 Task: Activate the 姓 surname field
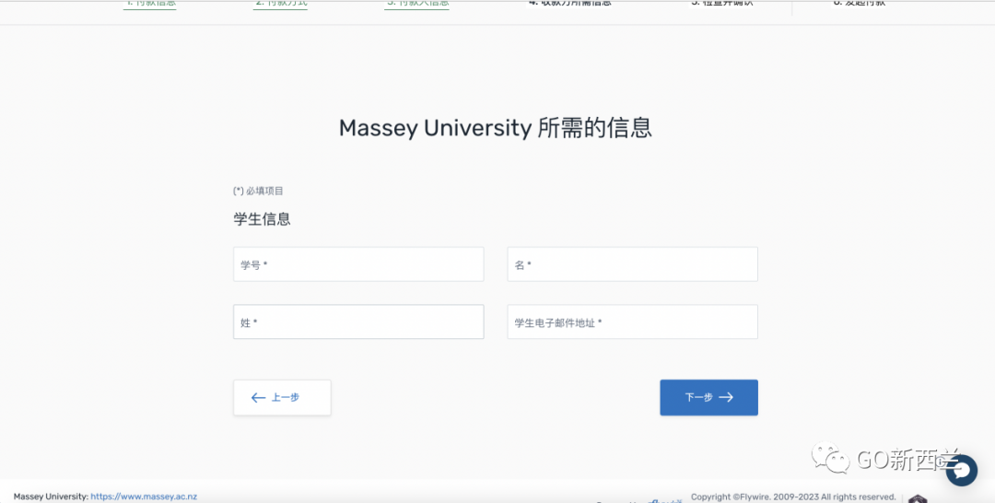point(358,322)
